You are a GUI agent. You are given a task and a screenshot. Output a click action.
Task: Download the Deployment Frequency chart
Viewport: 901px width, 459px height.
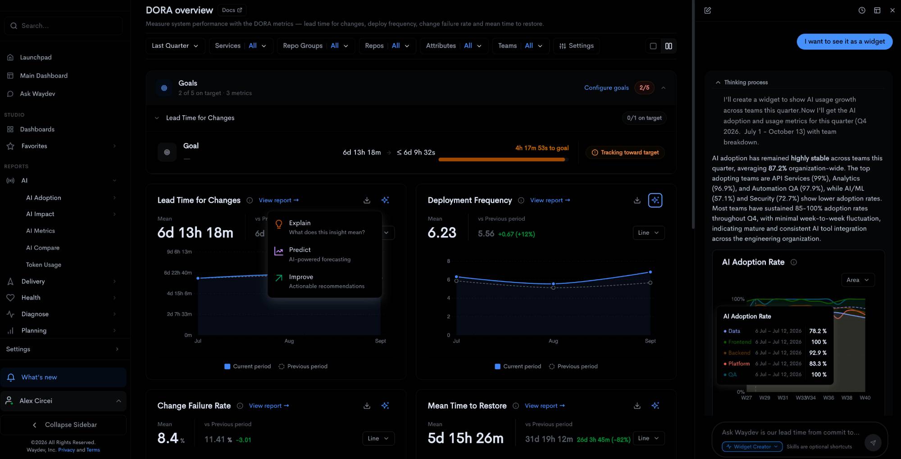tap(637, 200)
